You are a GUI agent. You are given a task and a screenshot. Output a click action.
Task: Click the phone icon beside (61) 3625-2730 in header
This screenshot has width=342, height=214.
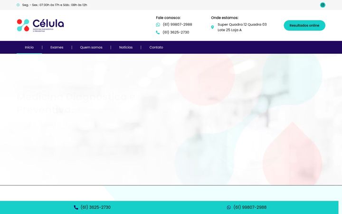click(158, 32)
